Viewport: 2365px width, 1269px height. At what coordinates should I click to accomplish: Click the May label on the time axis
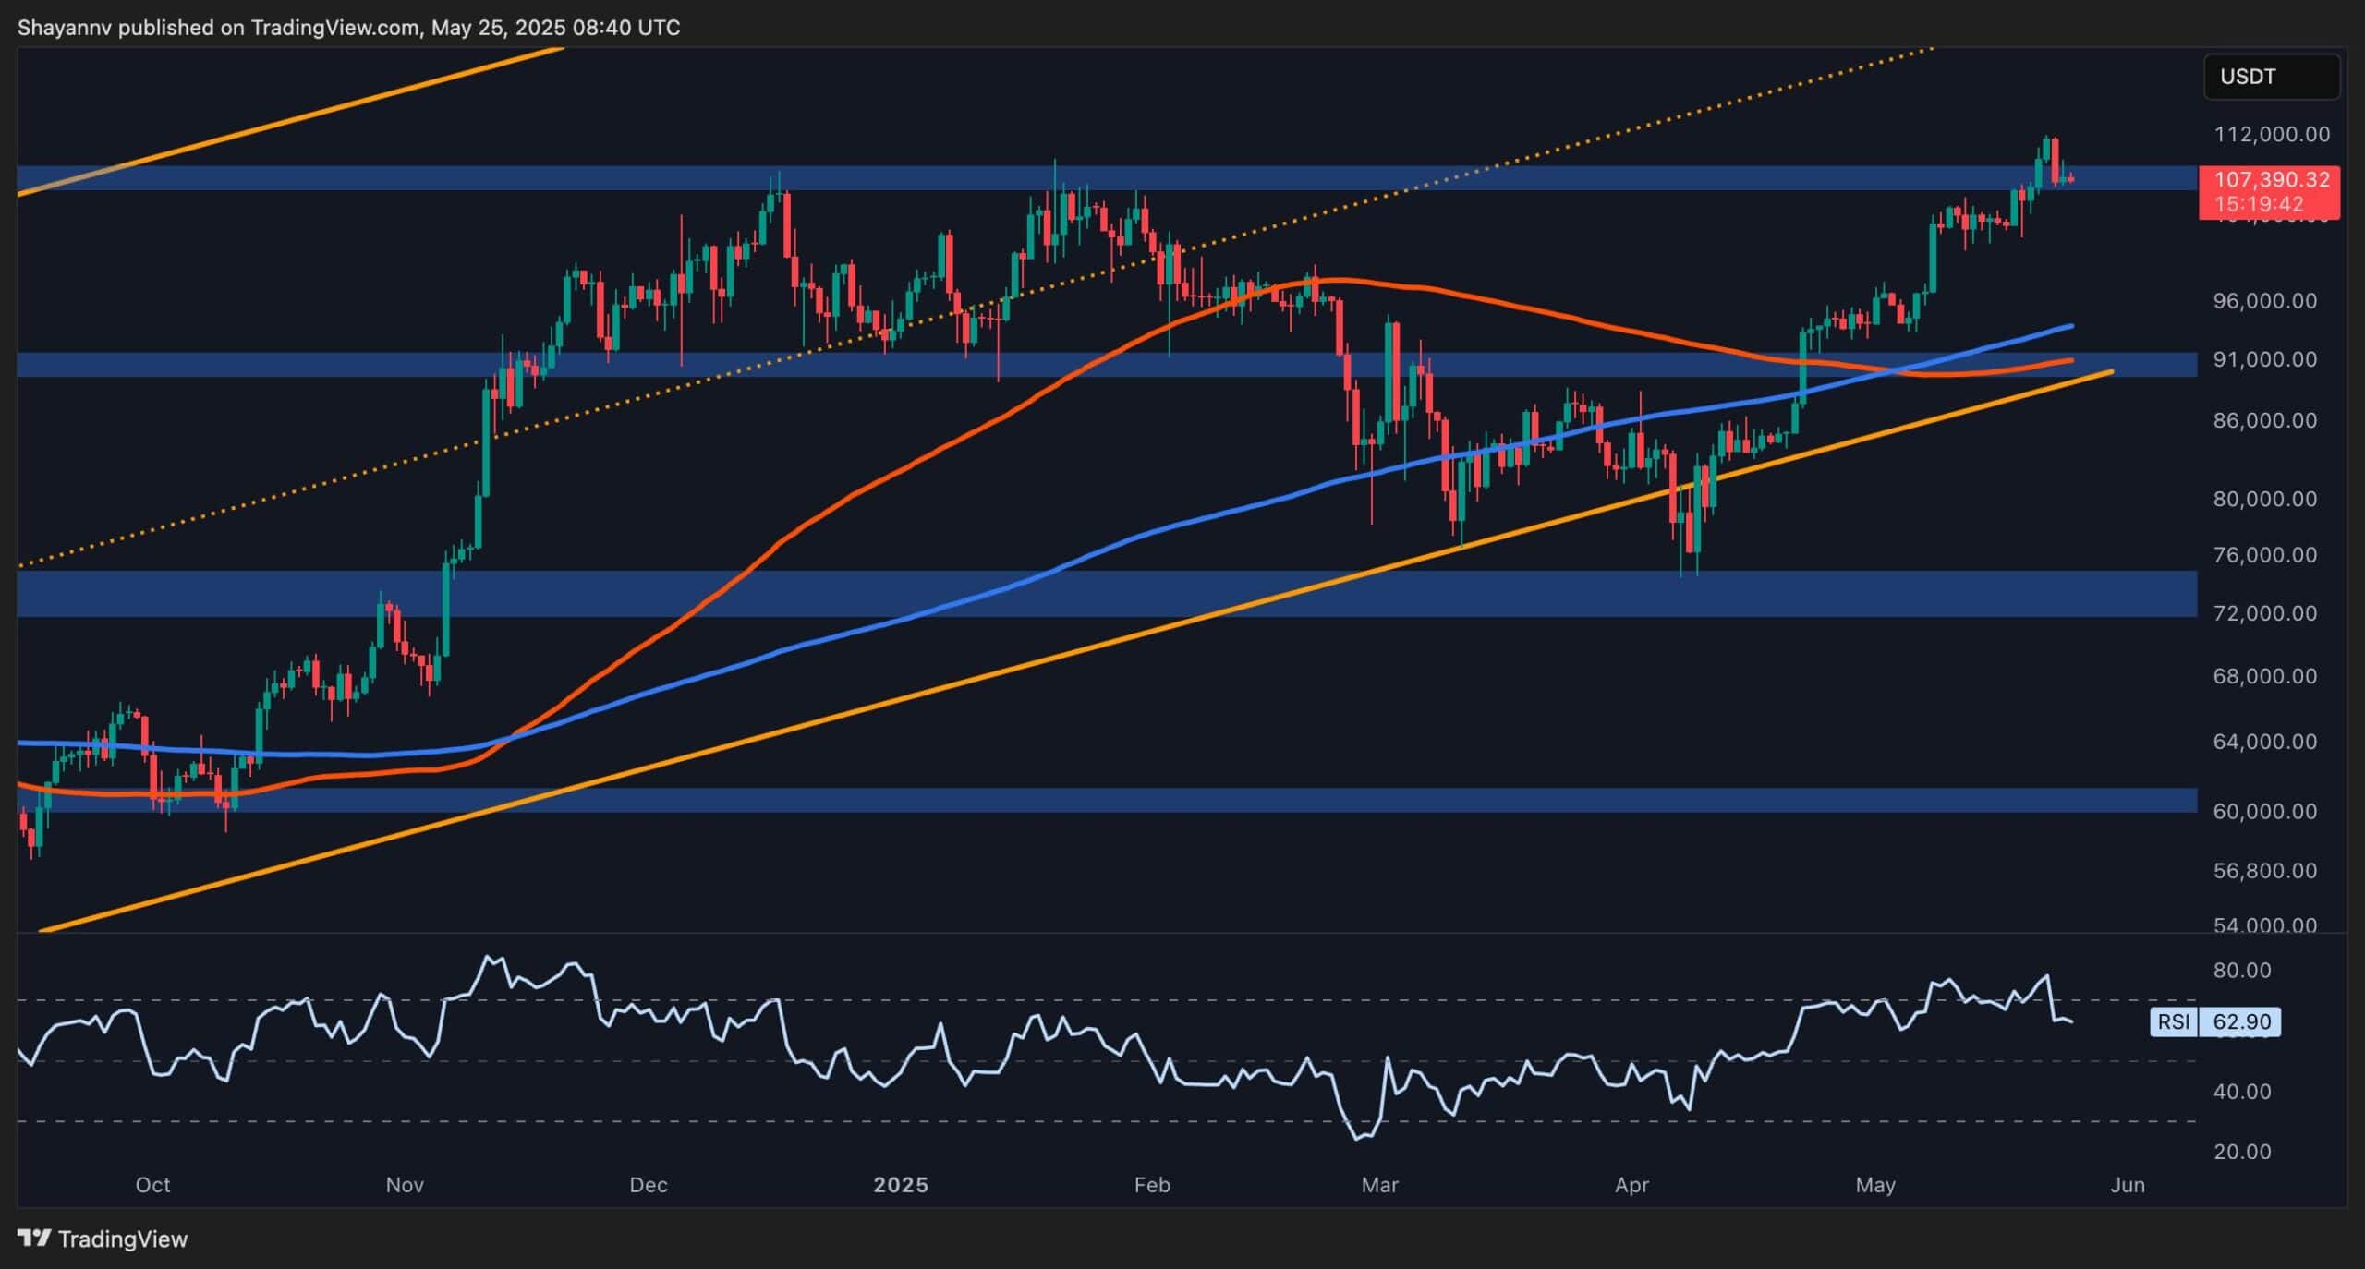coord(1877,1183)
